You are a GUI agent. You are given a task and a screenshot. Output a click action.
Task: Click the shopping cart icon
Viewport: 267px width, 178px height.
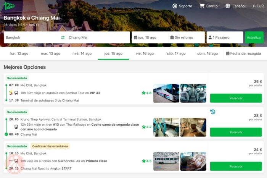pos(202,6)
